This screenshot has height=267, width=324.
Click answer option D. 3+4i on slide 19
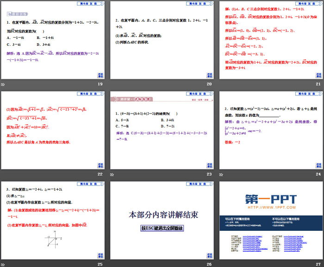point(44,44)
